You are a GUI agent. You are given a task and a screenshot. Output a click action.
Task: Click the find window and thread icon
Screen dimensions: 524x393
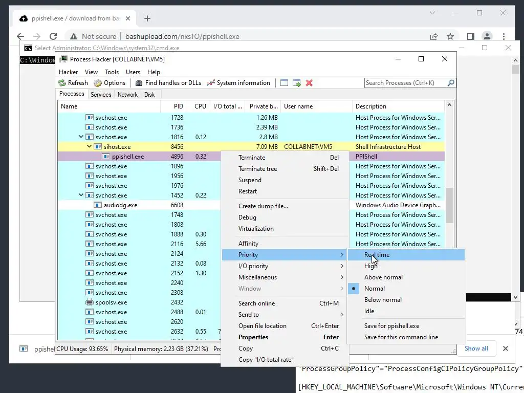[296, 83]
